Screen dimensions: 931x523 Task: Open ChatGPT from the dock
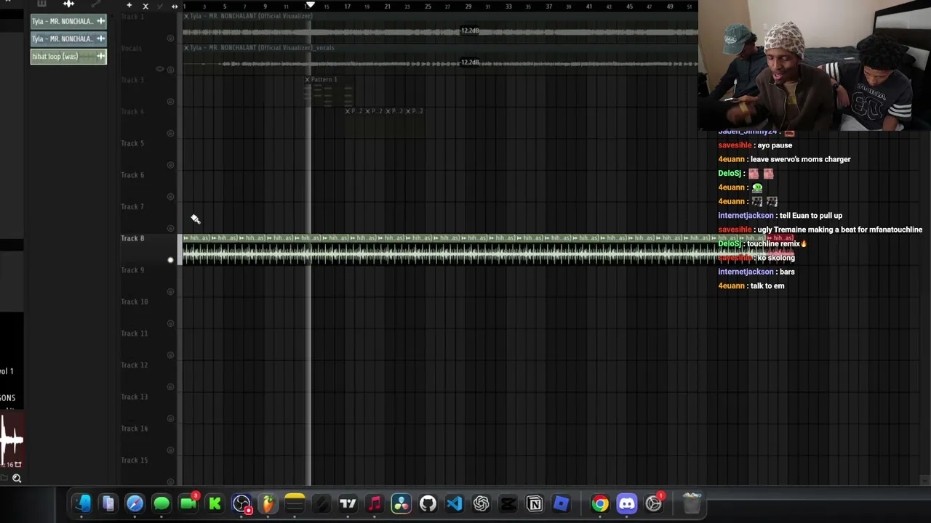[481, 503]
